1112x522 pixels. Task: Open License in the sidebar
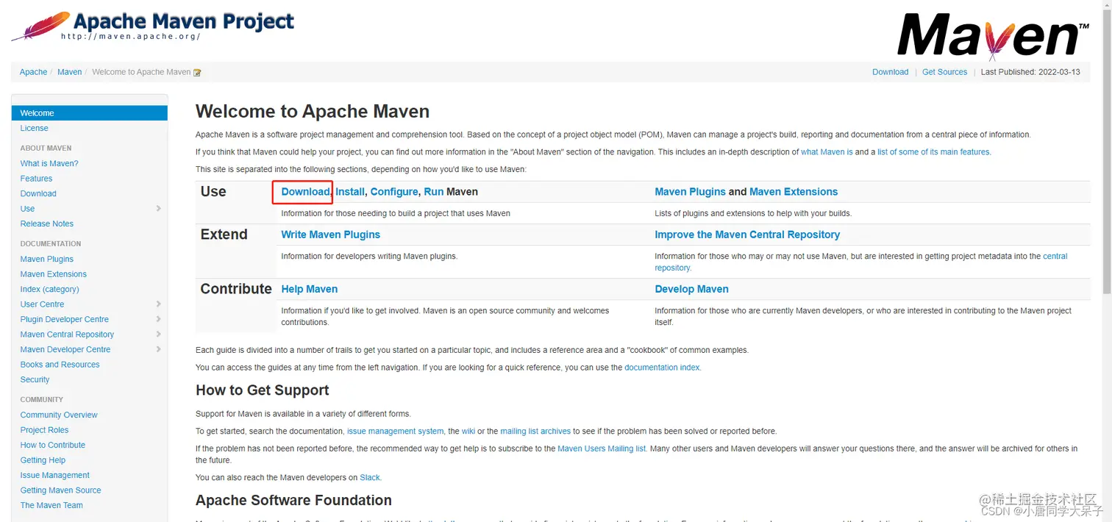pos(35,128)
